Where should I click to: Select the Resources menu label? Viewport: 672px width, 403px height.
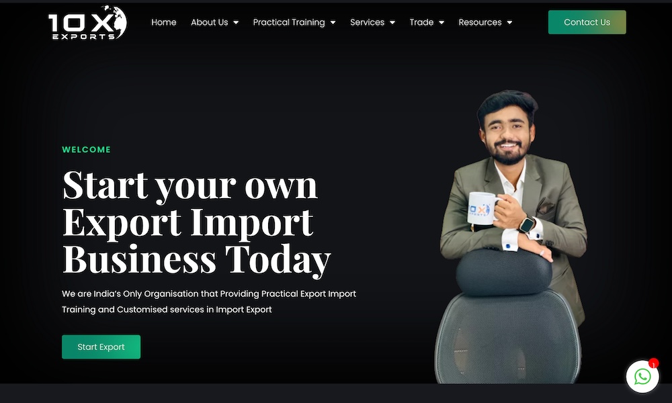click(x=480, y=22)
